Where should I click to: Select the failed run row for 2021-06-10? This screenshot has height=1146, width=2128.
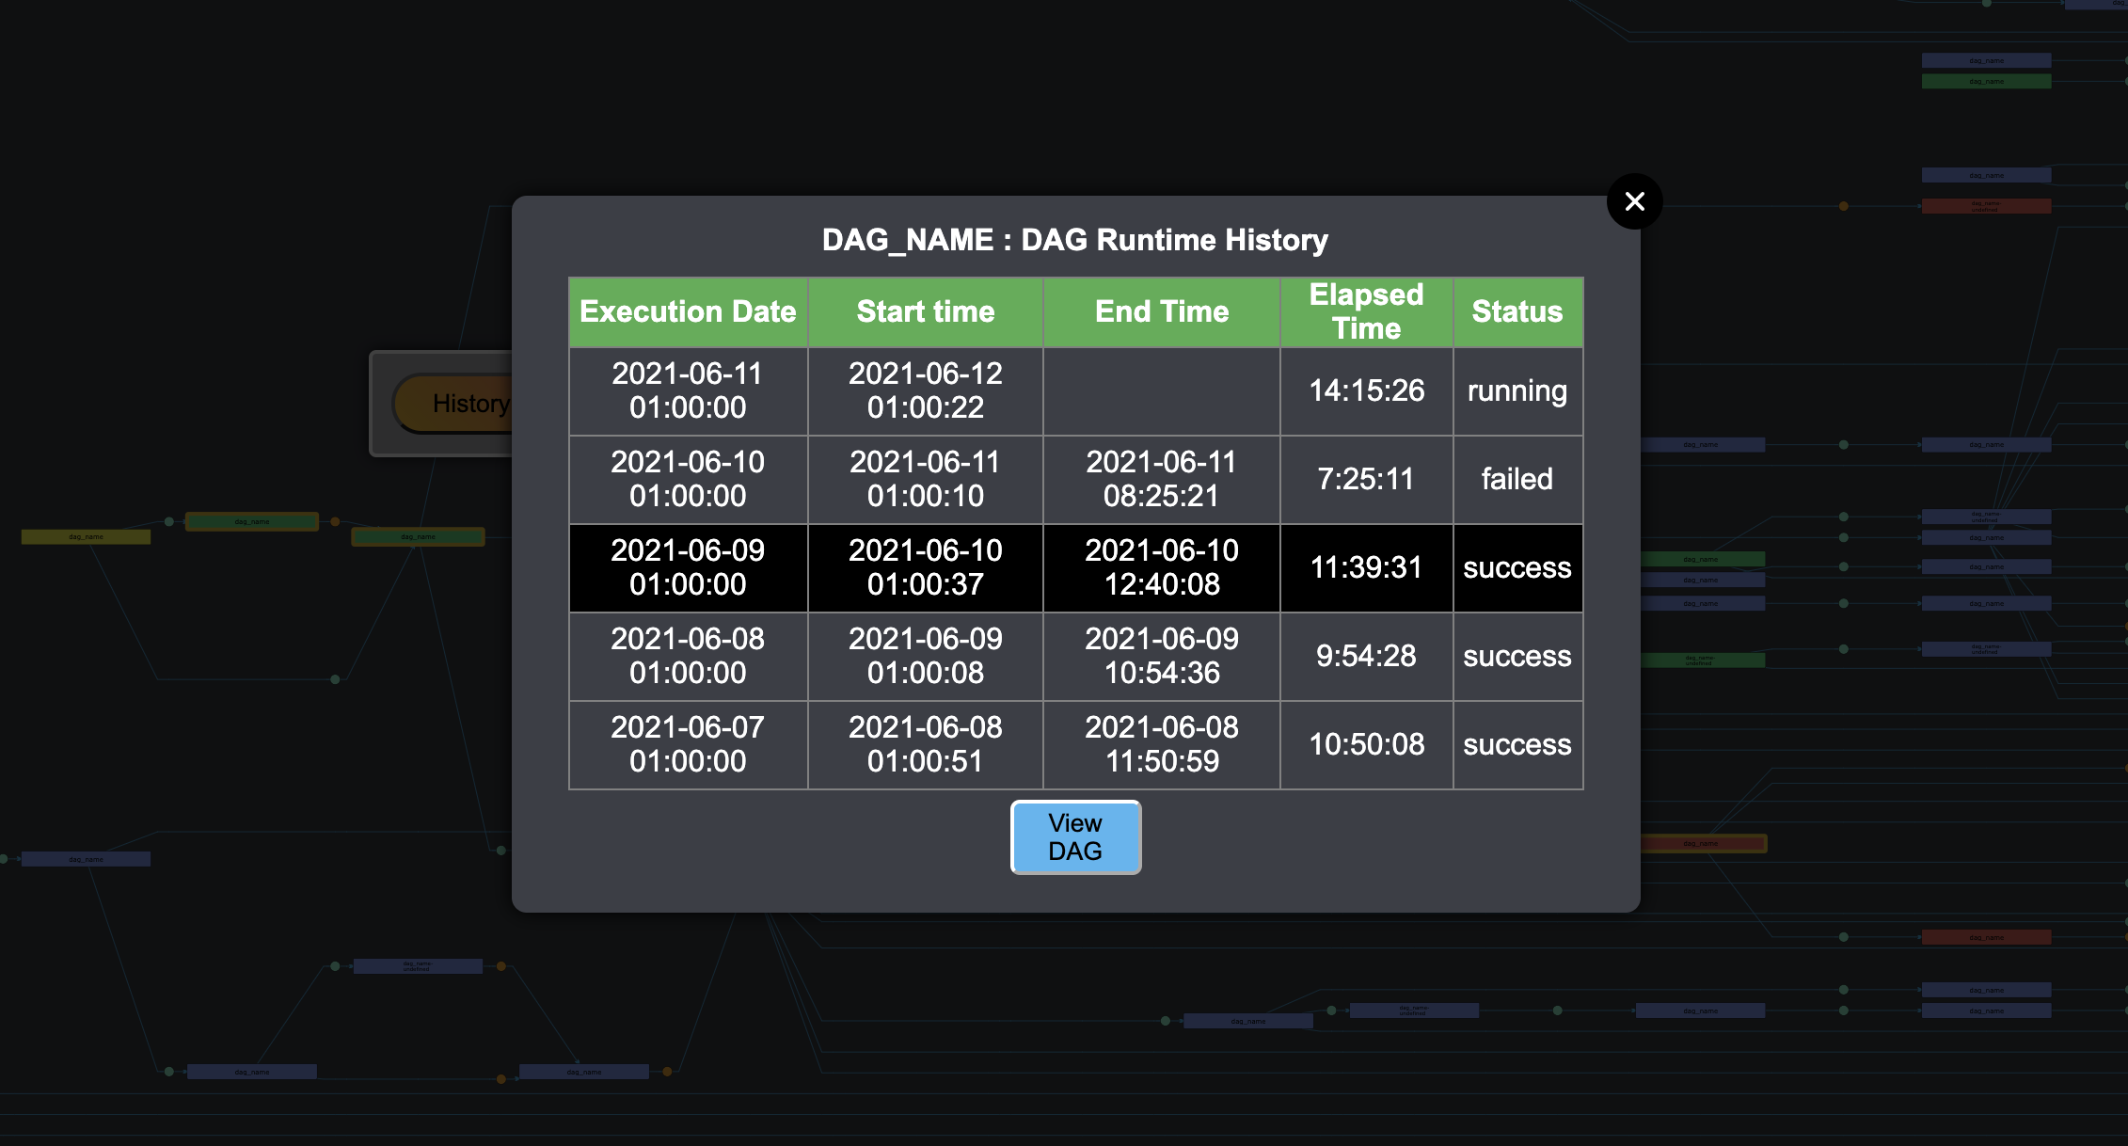(x=1075, y=479)
